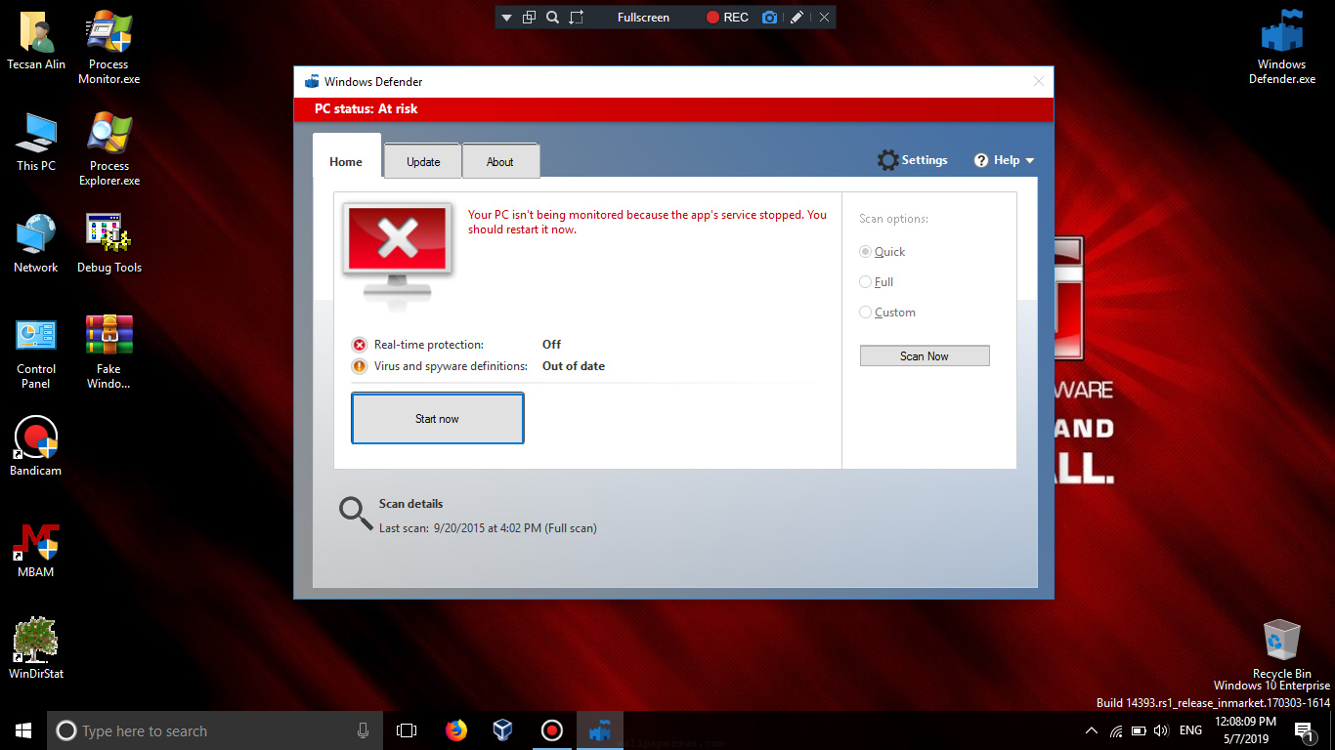Click the 'Out of date' definitions status
This screenshot has width=1335, height=750.
[x=574, y=366]
